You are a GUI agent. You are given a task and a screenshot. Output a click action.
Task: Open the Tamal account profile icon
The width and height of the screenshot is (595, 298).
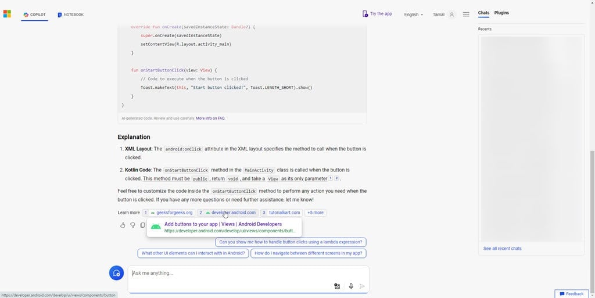451,15
